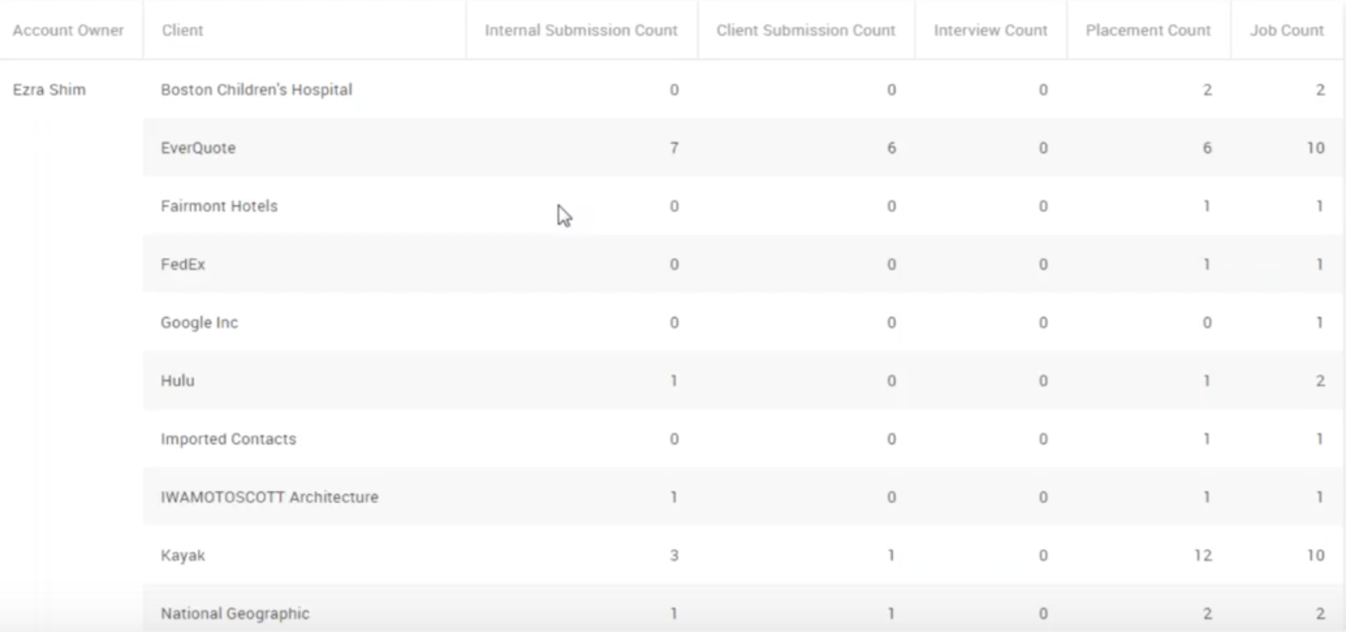Click the Job Count column header
Screen dimensions: 1346x632
click(x=1286, y=30)
